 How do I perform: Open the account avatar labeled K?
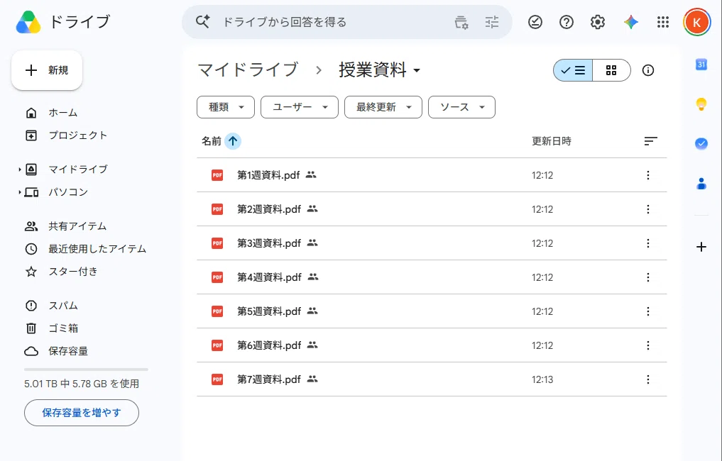(696, 22)
